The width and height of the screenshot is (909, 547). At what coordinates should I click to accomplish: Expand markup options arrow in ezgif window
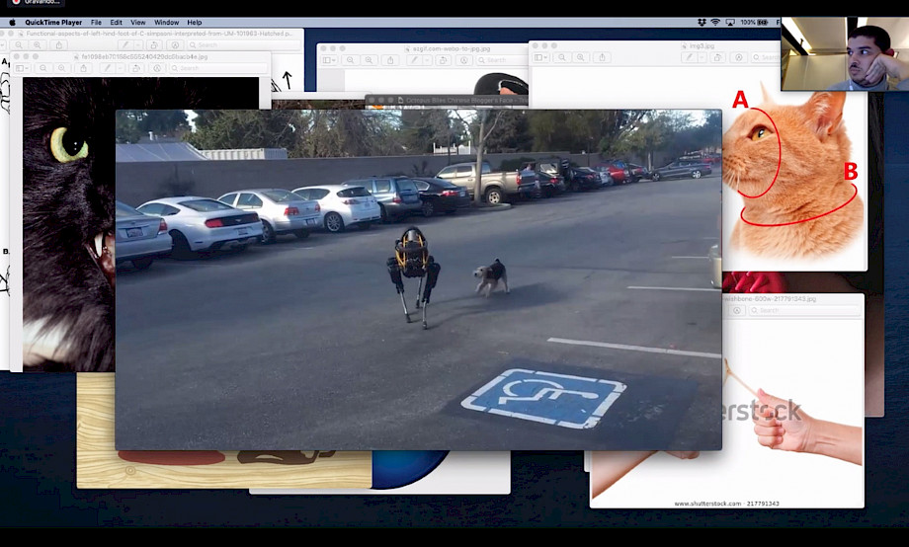click(x=426, y=60)
